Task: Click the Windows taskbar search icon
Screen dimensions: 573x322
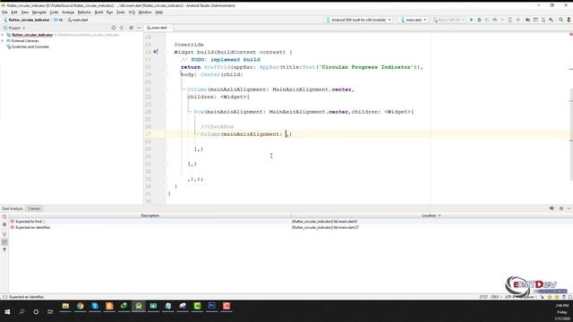Action: [21, 312]
